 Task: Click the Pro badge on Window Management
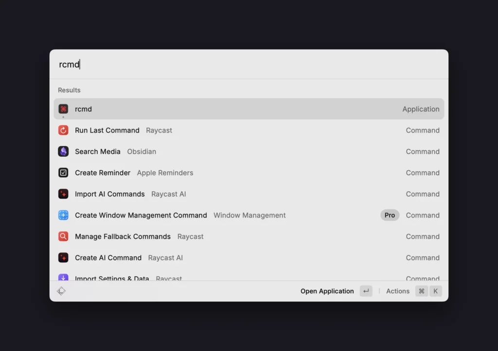click(390, 215)
